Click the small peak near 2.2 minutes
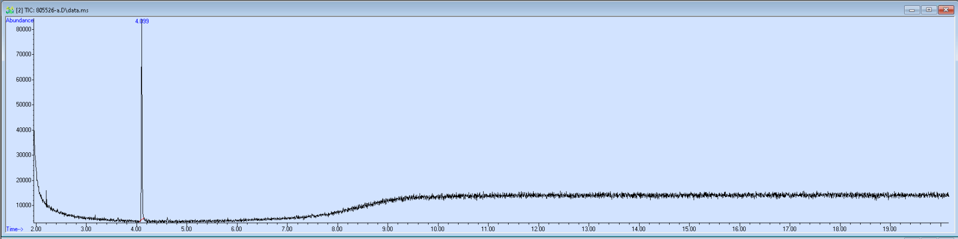This screenshot has height=239, width=958. click(46, 198)
